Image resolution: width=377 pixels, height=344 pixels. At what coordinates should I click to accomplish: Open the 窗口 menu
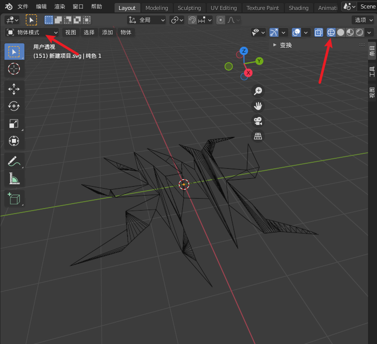tap(78, 6)
